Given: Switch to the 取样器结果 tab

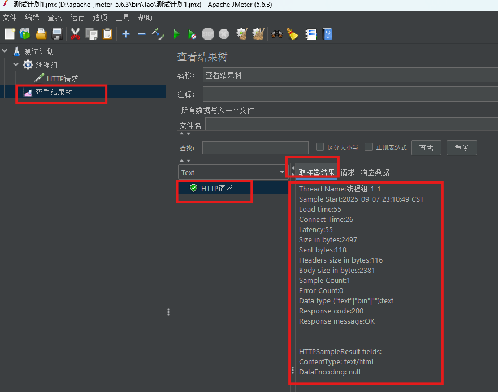Looking at the screenshot, I should point(317,172).
